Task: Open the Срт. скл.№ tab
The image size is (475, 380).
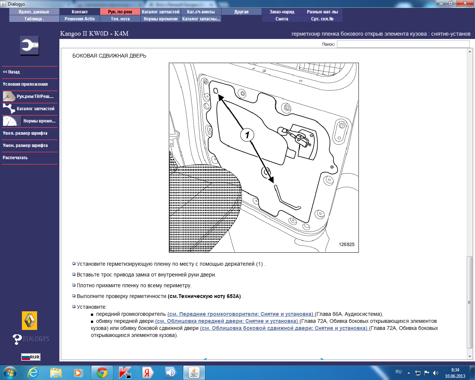Action: point(322,19)
